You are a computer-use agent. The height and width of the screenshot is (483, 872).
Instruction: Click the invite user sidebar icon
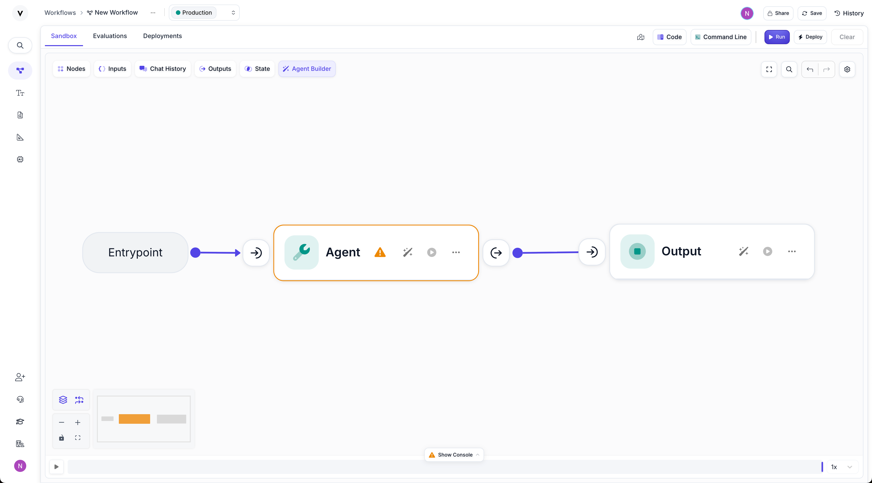coord(20,377)
